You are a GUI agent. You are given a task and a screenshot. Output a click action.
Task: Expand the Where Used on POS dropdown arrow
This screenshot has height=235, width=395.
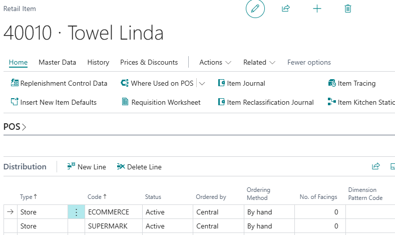tap(202, 83)
